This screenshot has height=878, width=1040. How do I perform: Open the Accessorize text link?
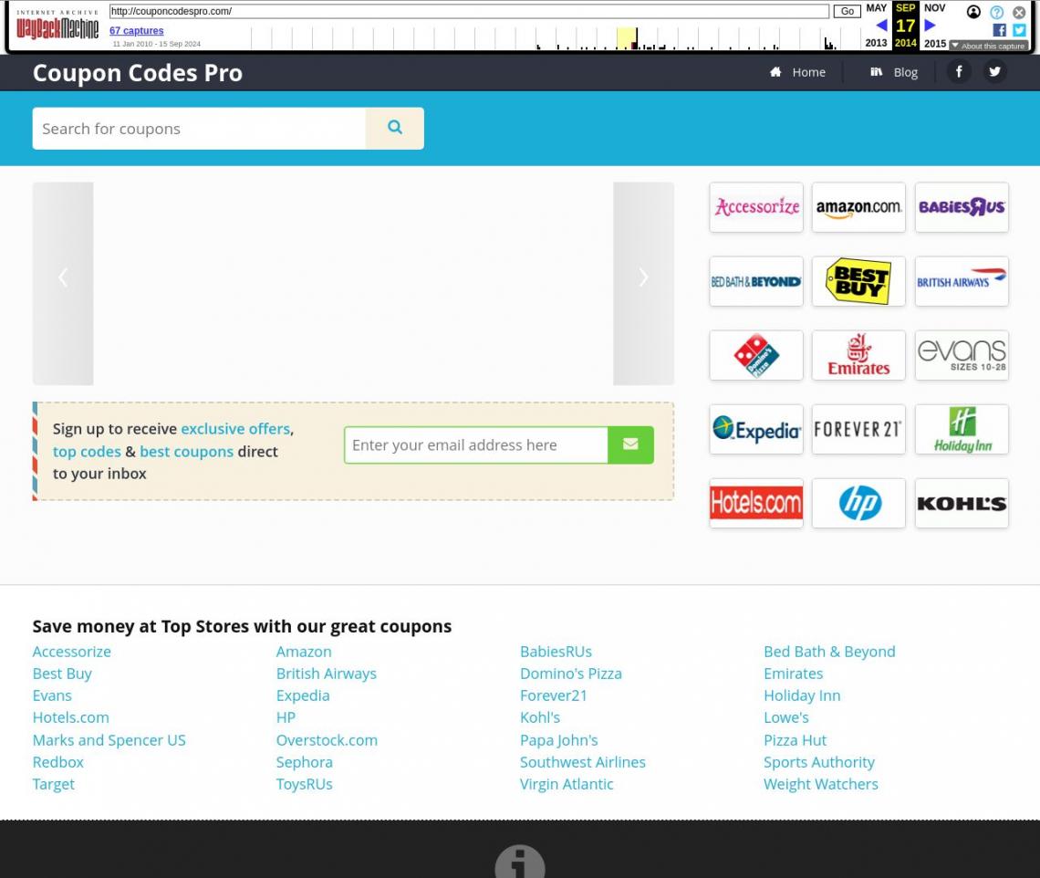(x=72, y=652)
